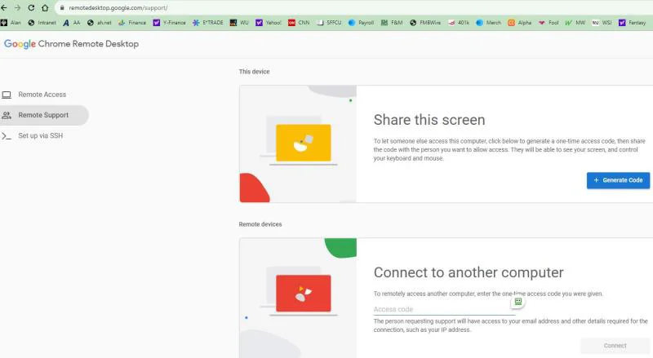
Task: Click the browser forward arrow
Action: (x=17, y=7)
